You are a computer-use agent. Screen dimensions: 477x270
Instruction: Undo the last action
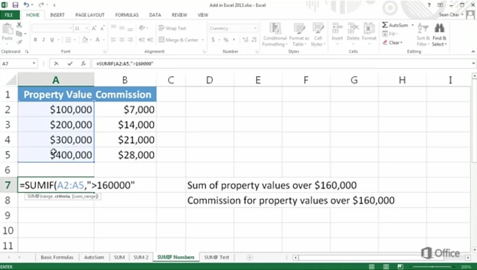click(x=26, y=5)
